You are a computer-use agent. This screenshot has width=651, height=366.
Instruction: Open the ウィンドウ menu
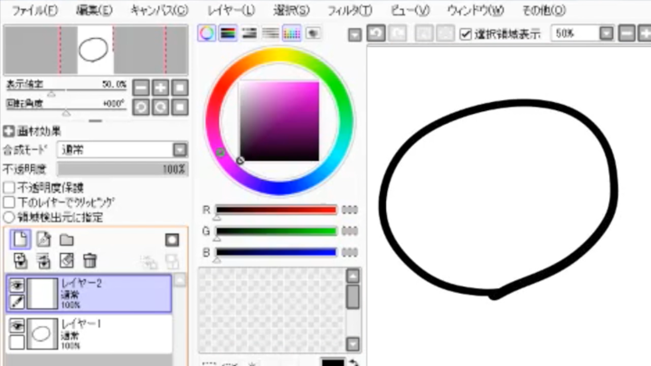(x=476, y=10)
